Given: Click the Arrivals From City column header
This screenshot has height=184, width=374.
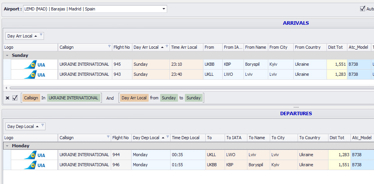Looking at the screenshot, I should coord(281,47).
